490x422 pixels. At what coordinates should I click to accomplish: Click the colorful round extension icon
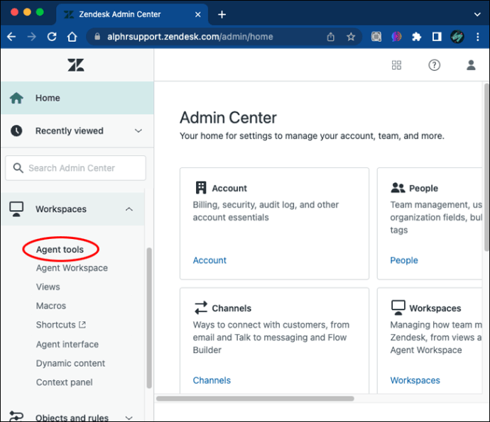[x=396, y=37]
